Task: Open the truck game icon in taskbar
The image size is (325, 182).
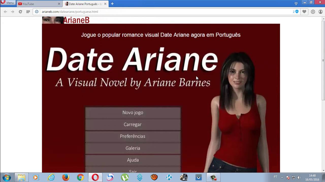Action: click(184, 177)
